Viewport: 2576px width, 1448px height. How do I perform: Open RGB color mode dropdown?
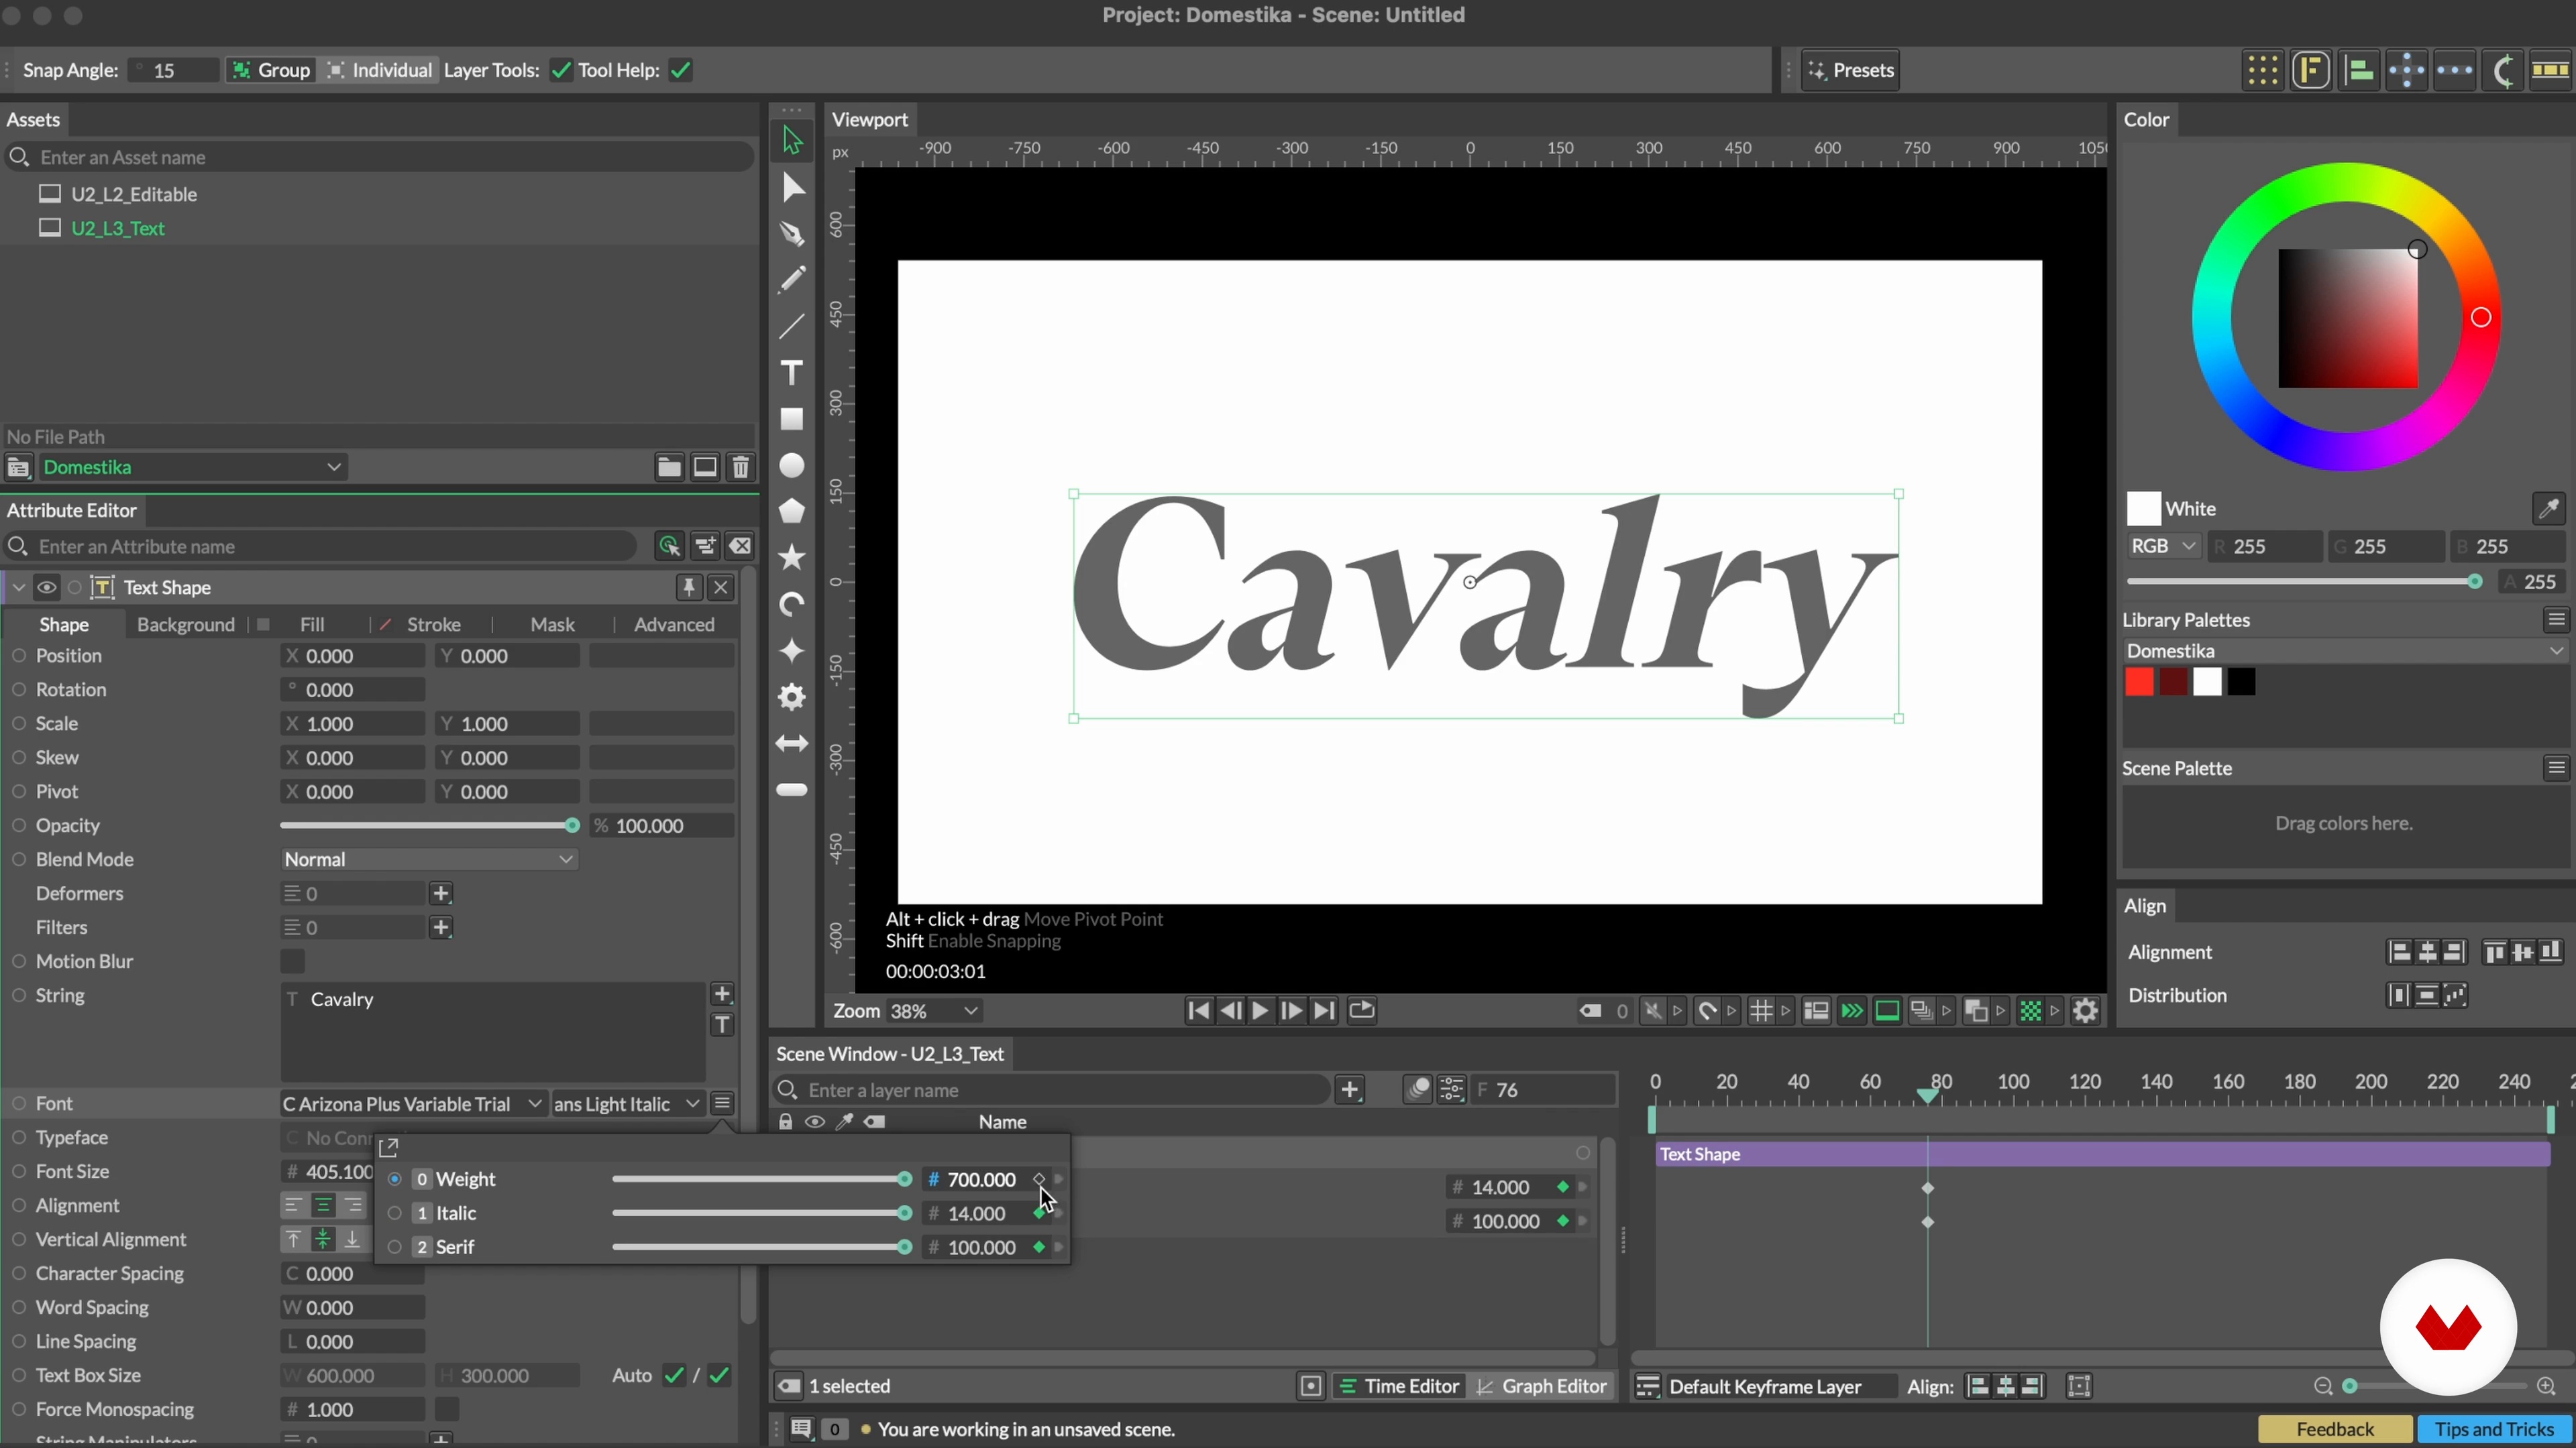pyautogui.click(x=2163, y=546)
